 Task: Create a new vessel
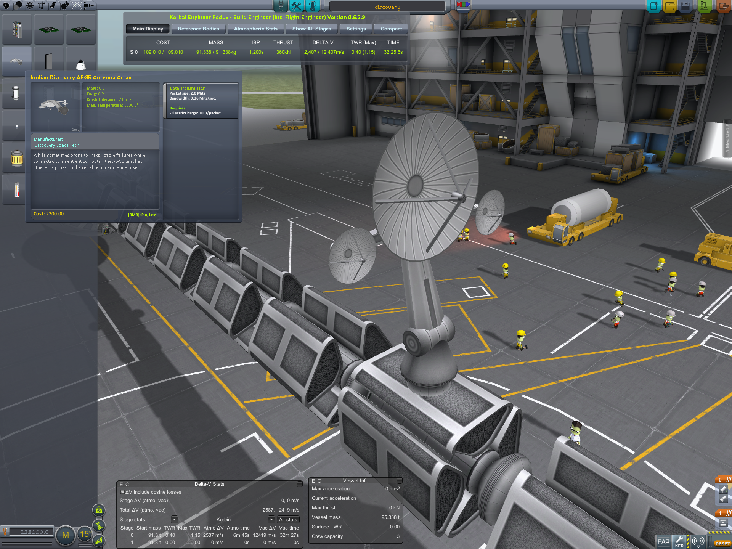[654, 6]
